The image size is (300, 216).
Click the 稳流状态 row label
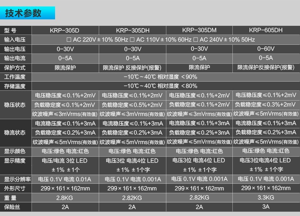point(15,132)
